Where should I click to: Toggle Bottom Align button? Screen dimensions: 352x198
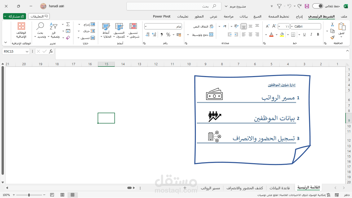click(x=244, y=26)
